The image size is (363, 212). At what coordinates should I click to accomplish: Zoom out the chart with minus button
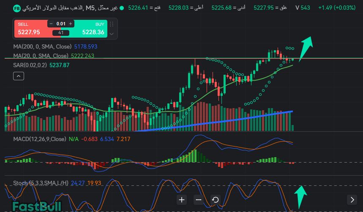[x=198, y=200]
